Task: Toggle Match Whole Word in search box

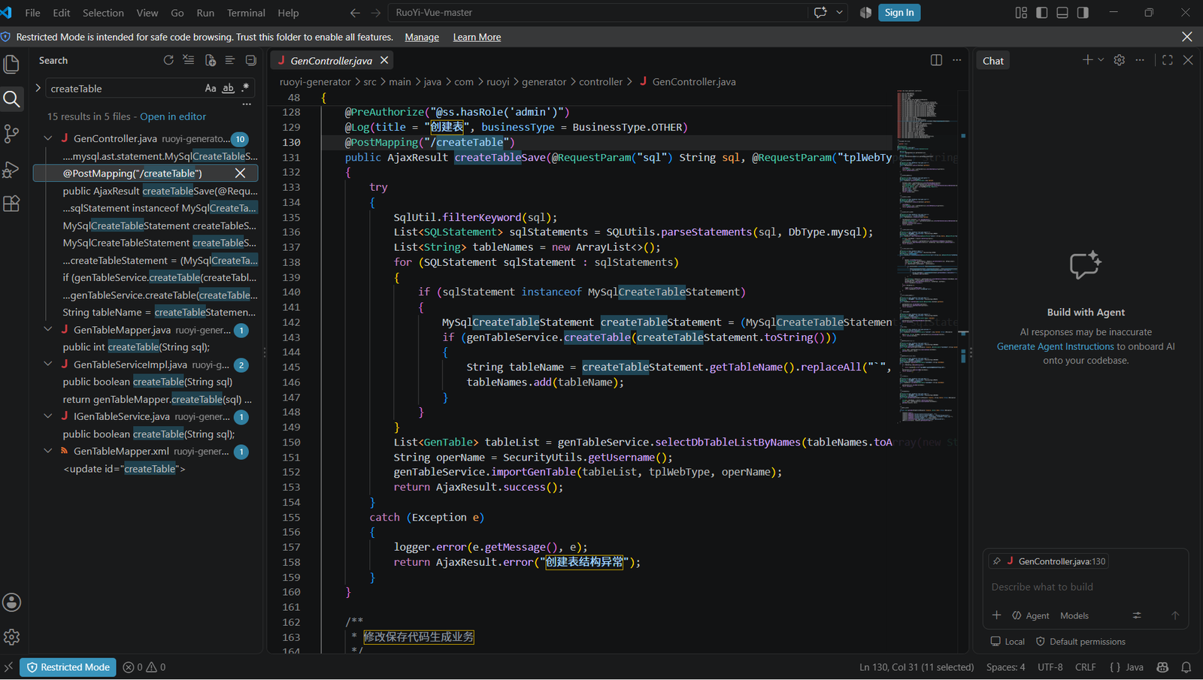Action: [x=228, y=89]
